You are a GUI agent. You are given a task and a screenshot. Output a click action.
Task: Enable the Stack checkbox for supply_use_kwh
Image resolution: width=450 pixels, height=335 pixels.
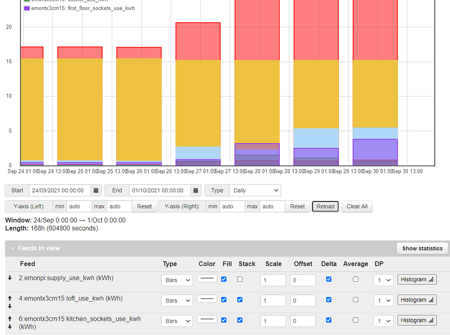point(240,279)
